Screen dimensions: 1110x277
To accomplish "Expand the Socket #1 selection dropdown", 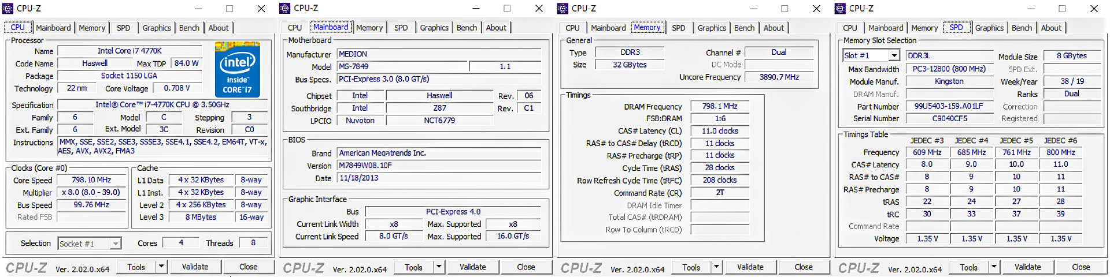I will coord(116,244).
